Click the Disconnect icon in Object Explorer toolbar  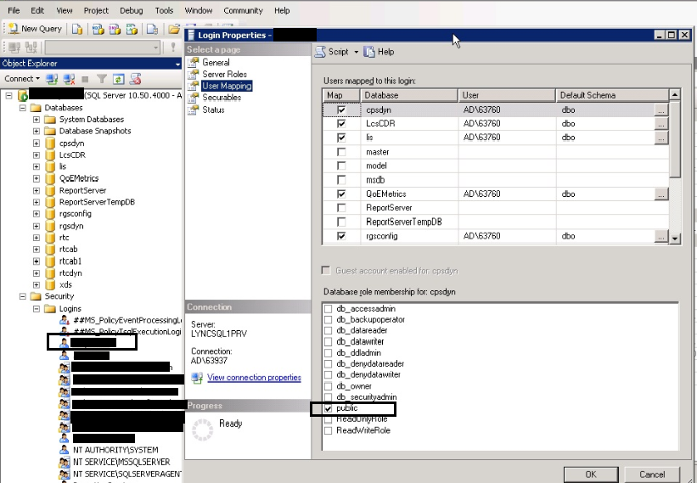[69, 79]
